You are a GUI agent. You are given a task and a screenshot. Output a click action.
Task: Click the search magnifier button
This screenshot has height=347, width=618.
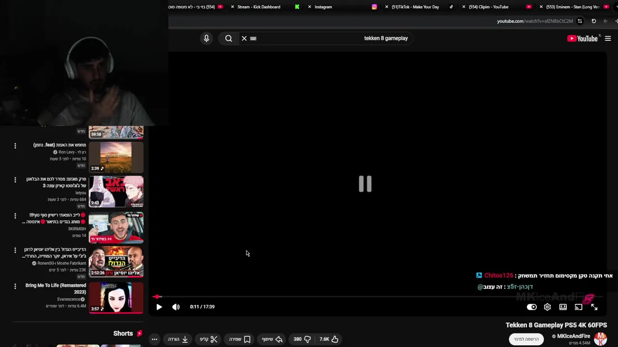tap(229, 38)
